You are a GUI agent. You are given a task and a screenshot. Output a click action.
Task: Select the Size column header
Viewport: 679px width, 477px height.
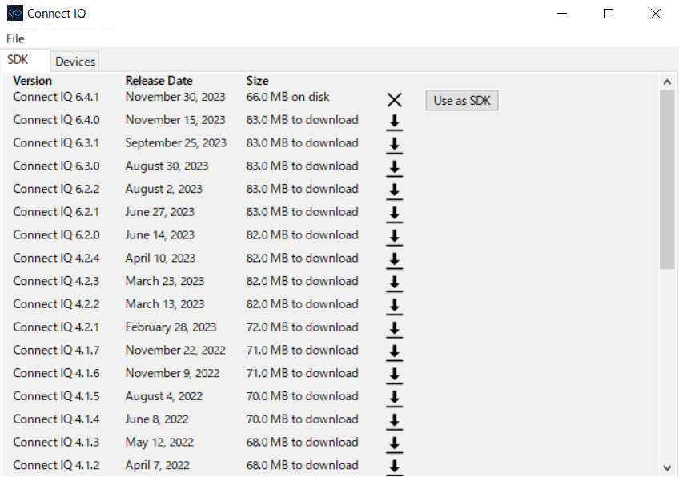tap(257, 81)
